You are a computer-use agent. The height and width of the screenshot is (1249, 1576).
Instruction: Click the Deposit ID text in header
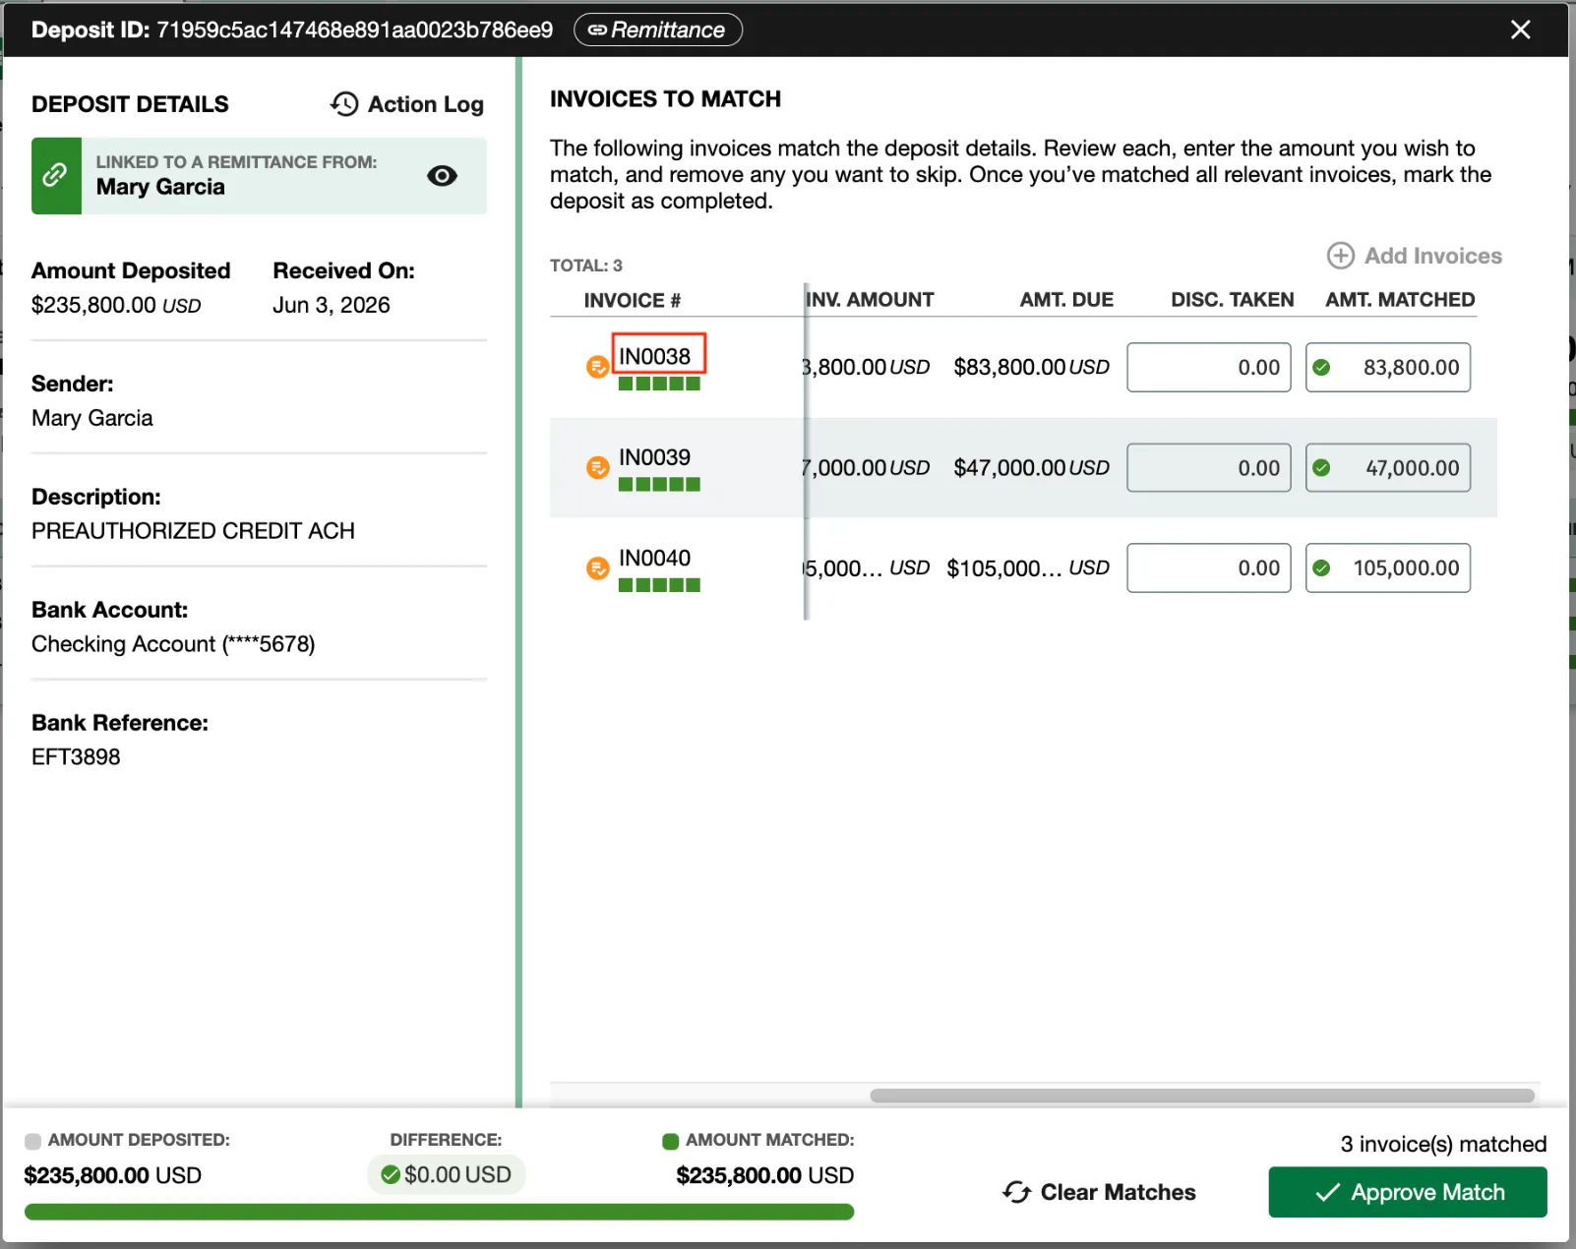tap(292, 30)
